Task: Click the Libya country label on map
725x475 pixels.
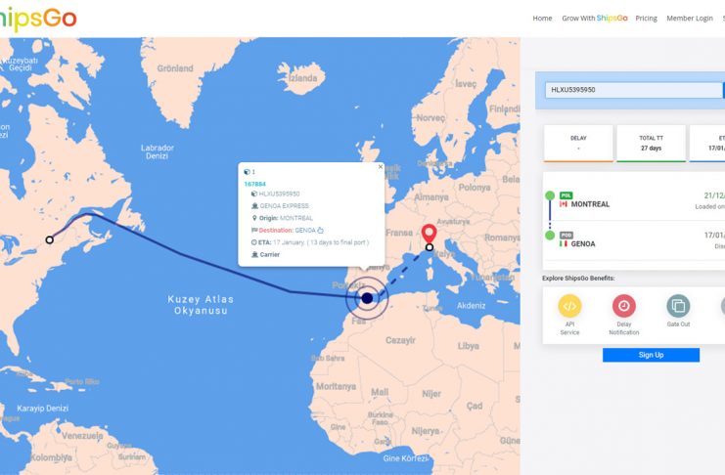Action: [x=469, y=346]
